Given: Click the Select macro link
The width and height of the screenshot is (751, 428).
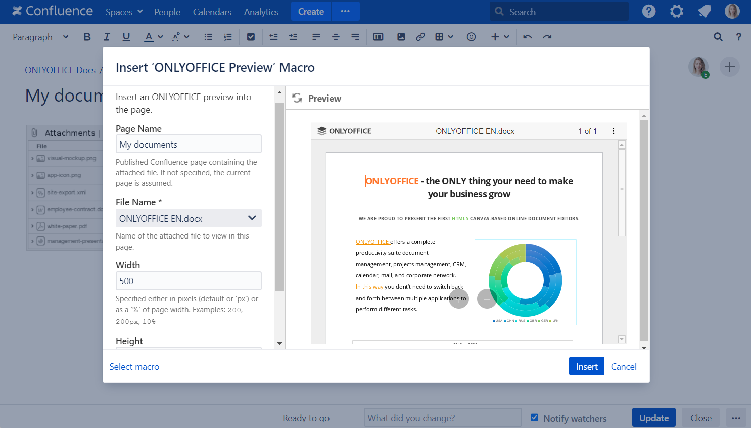Looking at the screenshot, I should pyautogui.click(x=134, y=367).
